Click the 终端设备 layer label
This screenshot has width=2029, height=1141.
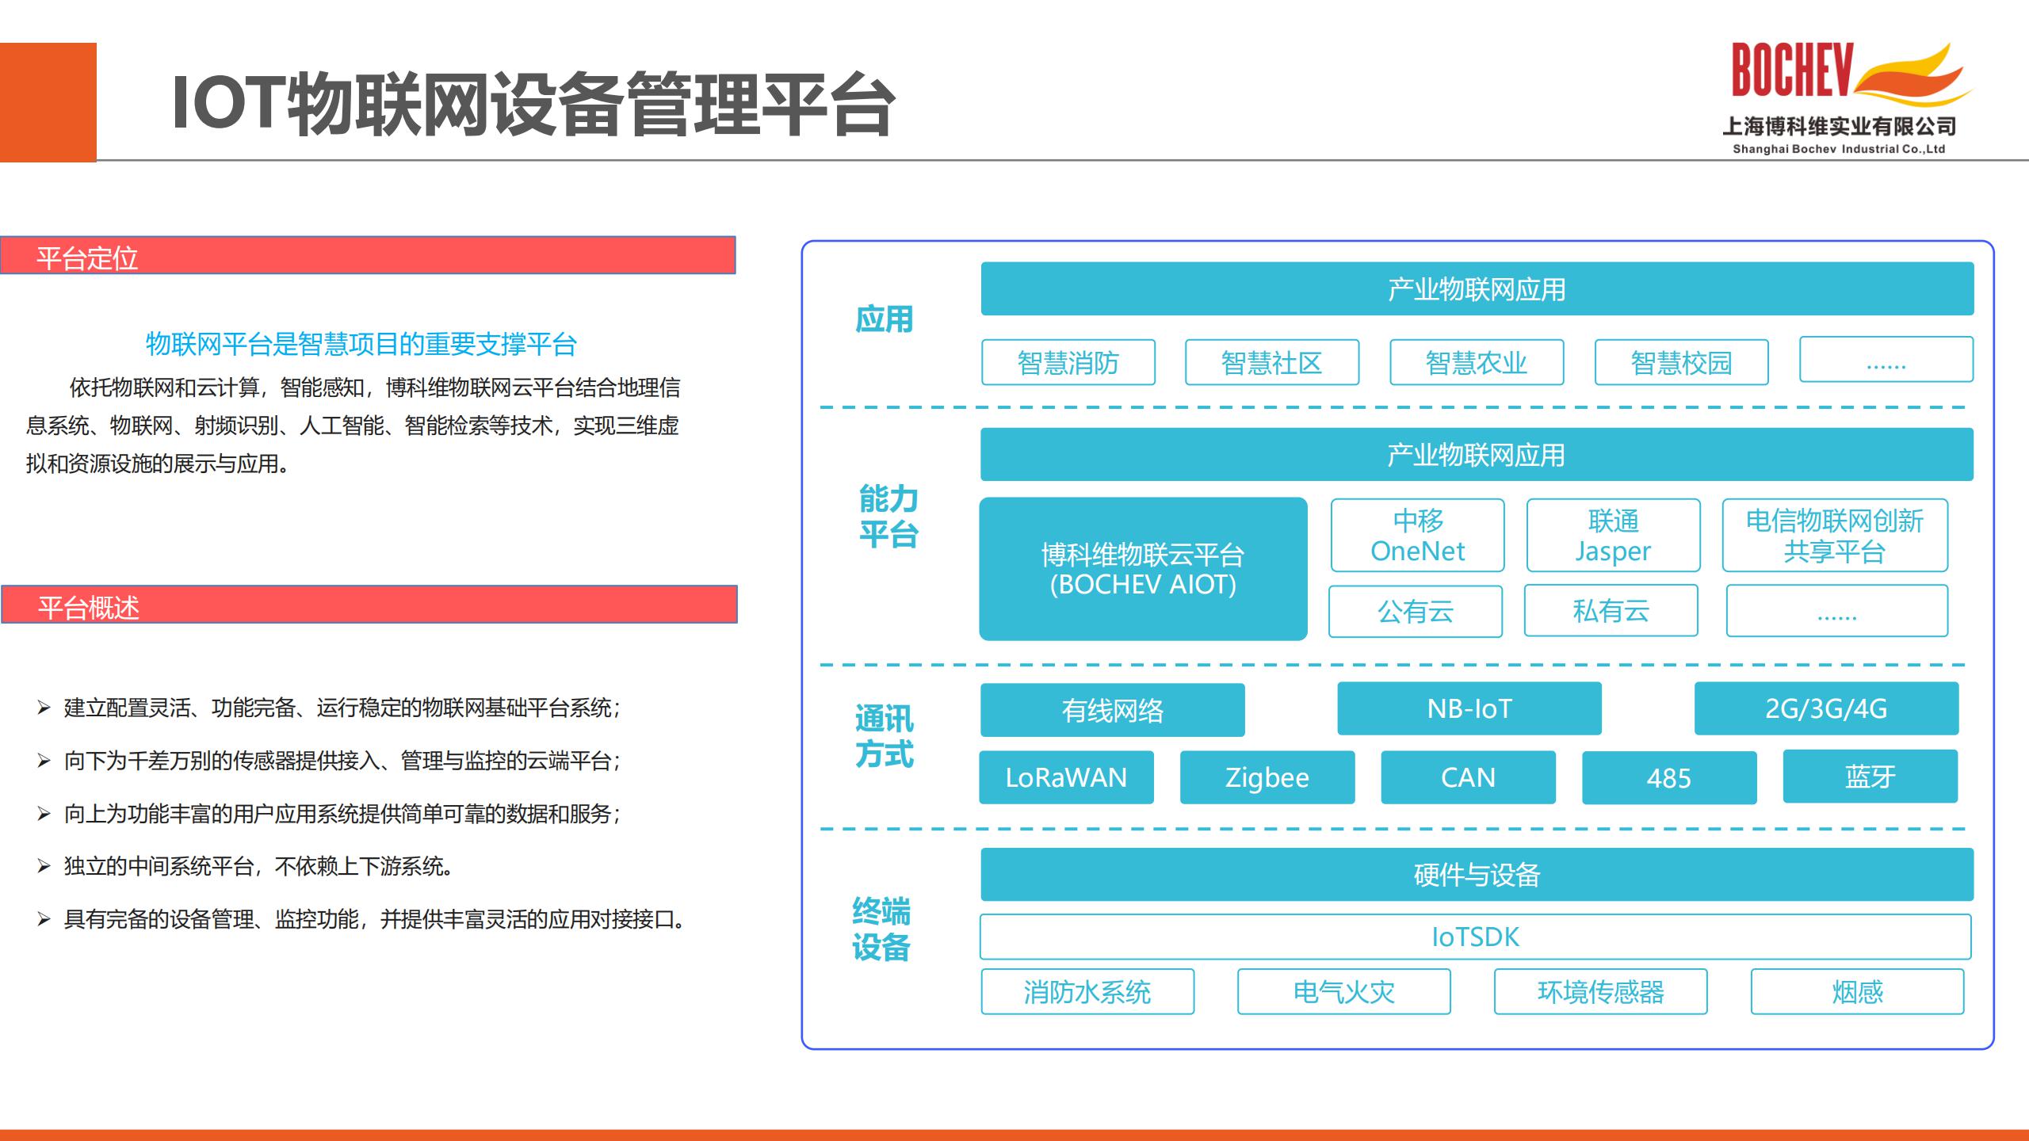point(881,929)
